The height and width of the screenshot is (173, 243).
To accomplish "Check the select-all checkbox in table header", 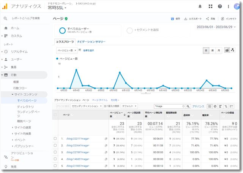I will (55, 115).
